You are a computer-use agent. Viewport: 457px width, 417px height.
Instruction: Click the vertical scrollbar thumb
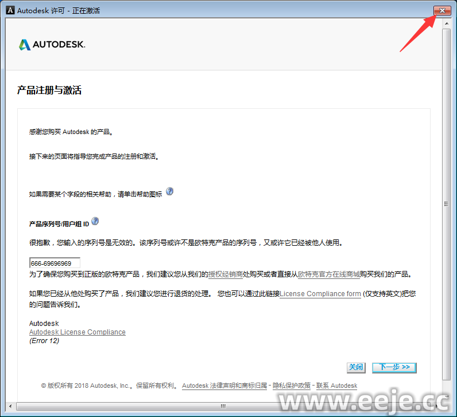click(446, 203)
